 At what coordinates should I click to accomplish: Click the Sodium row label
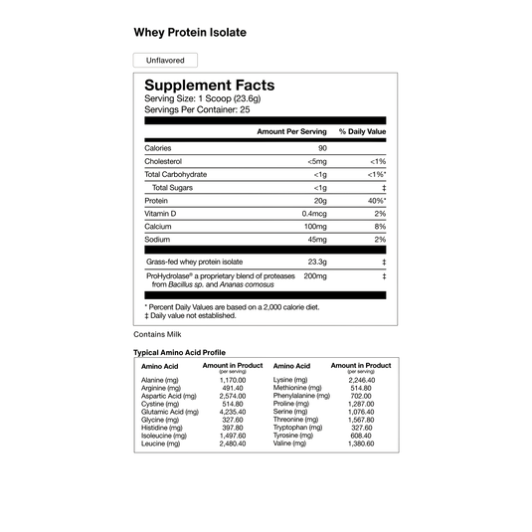157,240
